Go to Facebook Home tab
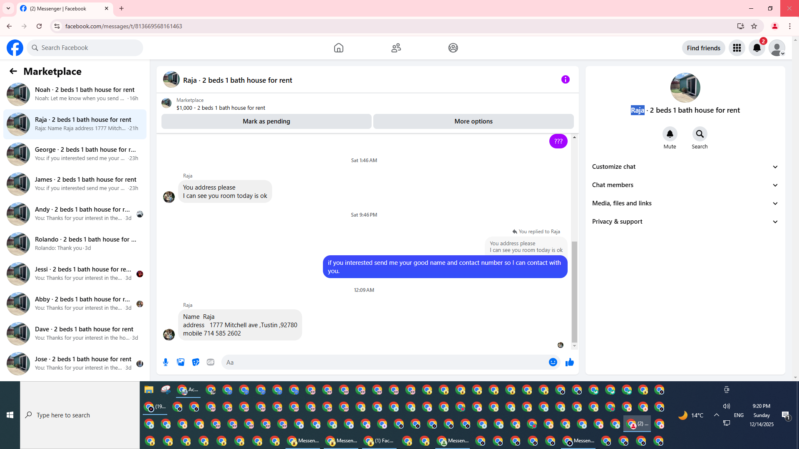Image resolution: width=799 pixels, height=449 pixels. click(338, 48)
